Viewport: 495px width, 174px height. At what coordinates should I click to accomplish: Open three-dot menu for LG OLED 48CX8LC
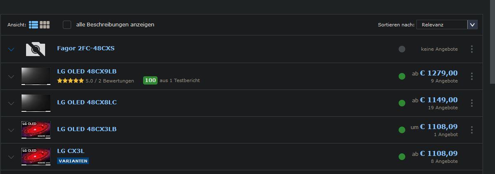tap(472, 103)
